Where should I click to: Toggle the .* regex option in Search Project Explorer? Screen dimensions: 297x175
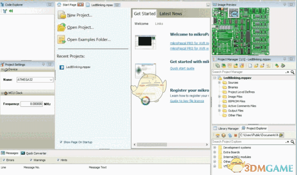coord(287,142)
